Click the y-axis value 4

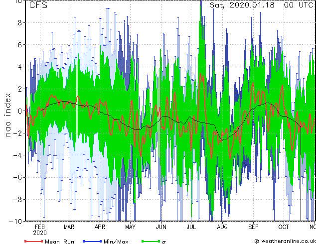point(20,67)
